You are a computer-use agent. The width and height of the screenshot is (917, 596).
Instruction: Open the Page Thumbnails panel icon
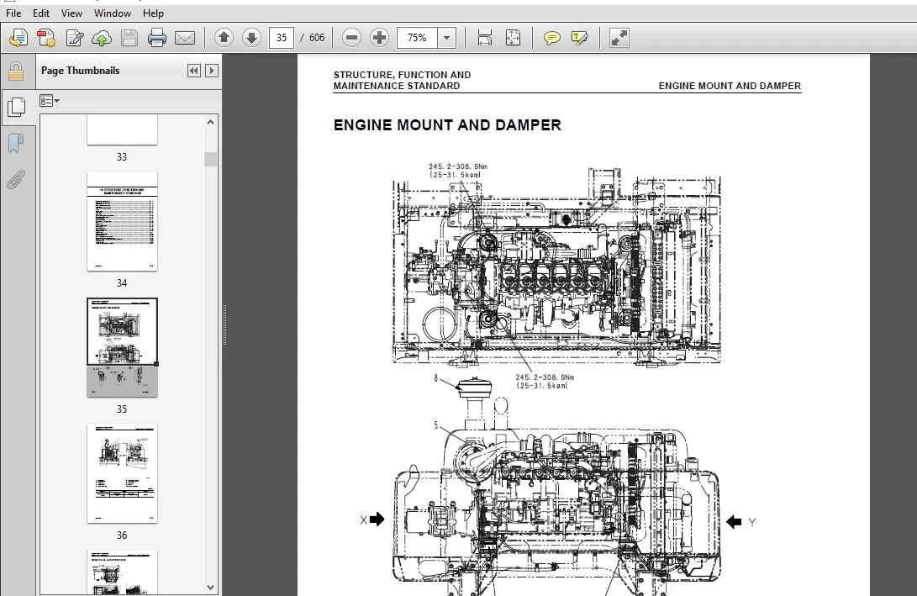[x=16, y=107]
